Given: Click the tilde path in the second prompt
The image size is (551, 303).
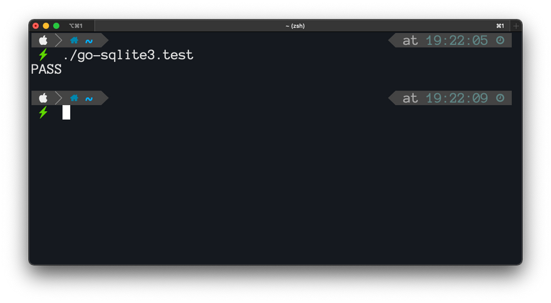Looking at the screenshot, I should (x=89, y=98).
